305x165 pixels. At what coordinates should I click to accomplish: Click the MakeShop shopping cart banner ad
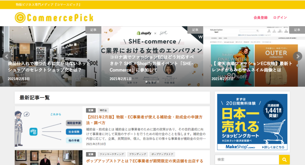point(252,122)
